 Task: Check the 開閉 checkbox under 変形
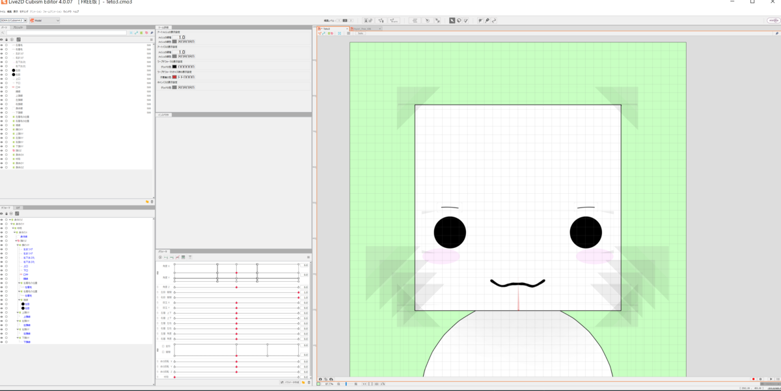click(x=163, y=352)
